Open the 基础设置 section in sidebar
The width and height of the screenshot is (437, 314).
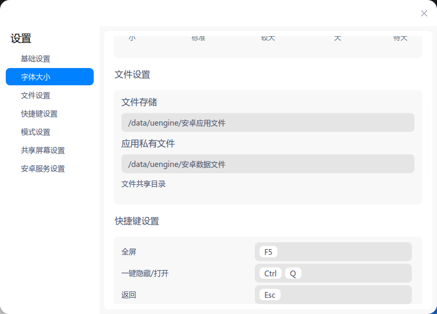(37, 59)
